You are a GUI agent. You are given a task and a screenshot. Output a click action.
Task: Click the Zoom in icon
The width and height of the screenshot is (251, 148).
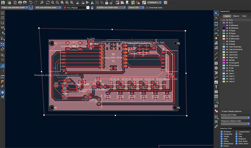click(52, 2)
